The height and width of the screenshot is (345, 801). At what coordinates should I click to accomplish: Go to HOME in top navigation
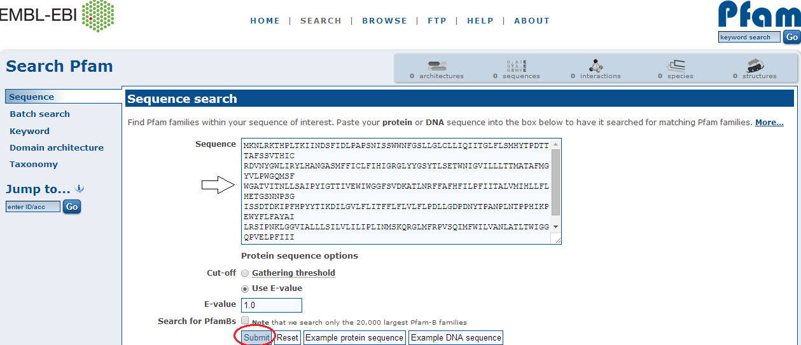[265, 20]
